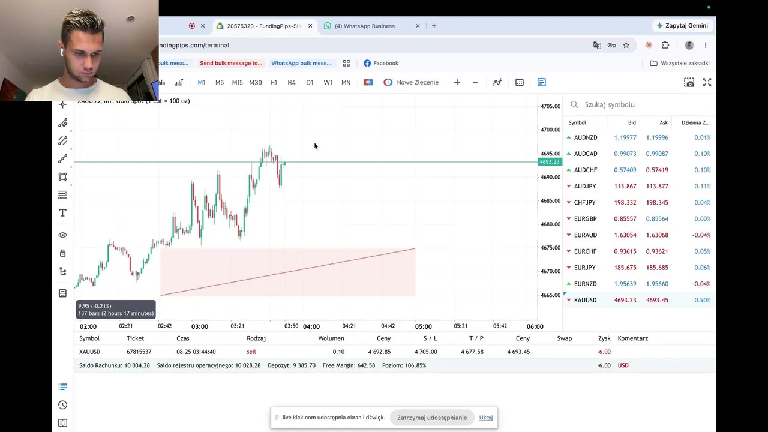Open the object tree icon
Image resolution: width=768 pixels, height=432 pixels.
point(62,271)
